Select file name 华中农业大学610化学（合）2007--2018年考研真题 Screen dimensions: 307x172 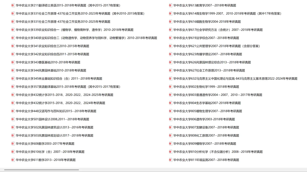50,152
